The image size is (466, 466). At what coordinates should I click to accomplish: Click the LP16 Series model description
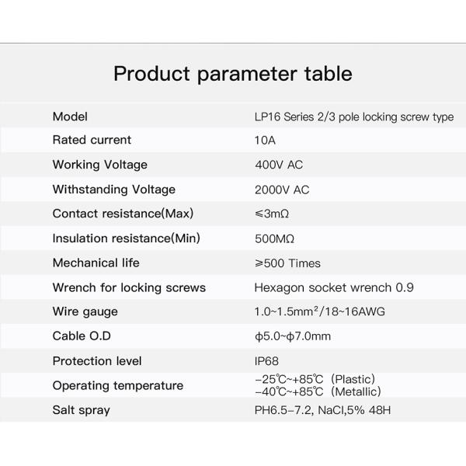[353, 117]
